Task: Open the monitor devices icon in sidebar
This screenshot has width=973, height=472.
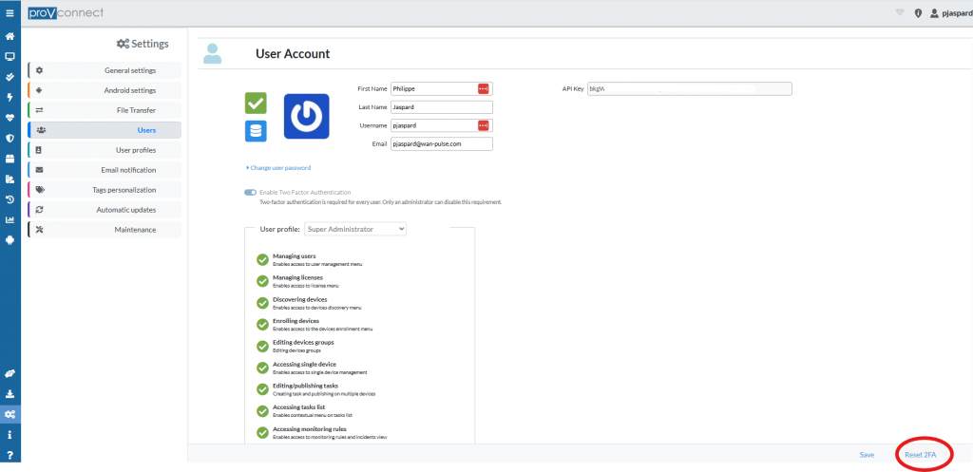Action: 10,56
